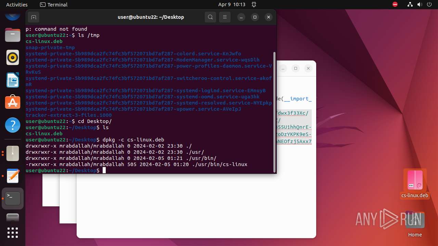Click the terminal title user@ubuntu22: ~/Desktop
Image resolution: width=438 pixels, height=246 pixels.
[x=151, y=17]
